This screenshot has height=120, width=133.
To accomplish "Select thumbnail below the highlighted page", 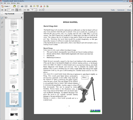I will (x=14, y=114).
